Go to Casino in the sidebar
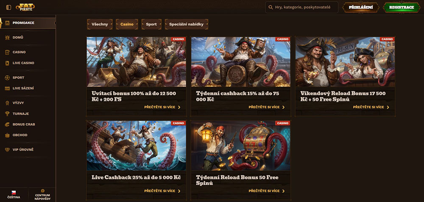Screen dimensions: 424x202 (x=19, y=52)
